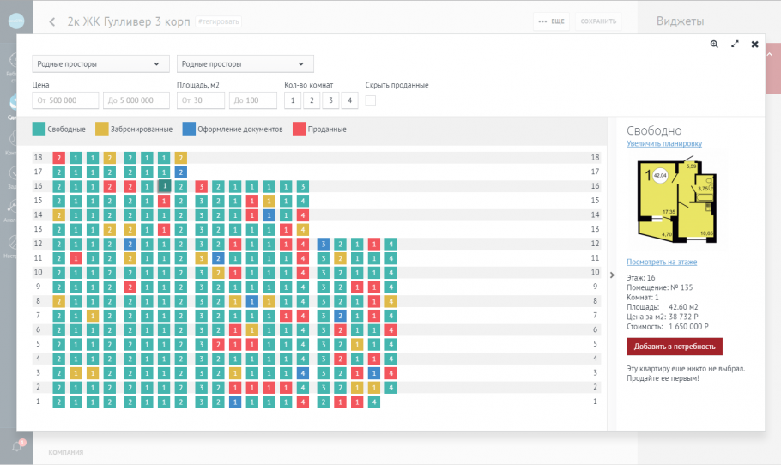Toggle the 4-room count filter
The width and height of the screenshot is (781, 465).
(x=349, y=101)
